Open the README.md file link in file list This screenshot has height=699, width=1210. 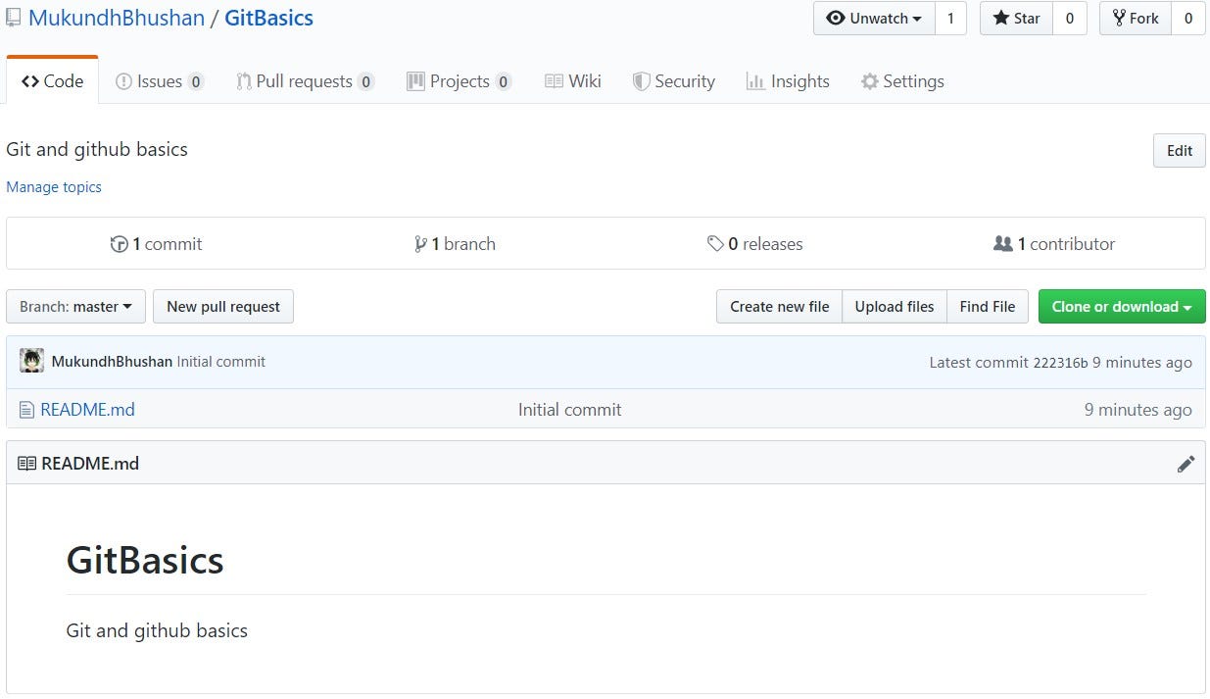[87, 410]
